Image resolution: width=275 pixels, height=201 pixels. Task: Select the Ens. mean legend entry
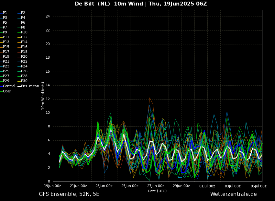coord(30,86)
